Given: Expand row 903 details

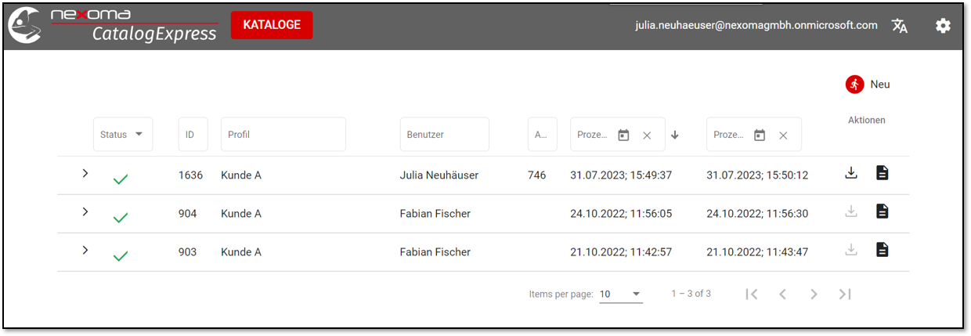Looking at the screenshot, I should click(85, 250).
